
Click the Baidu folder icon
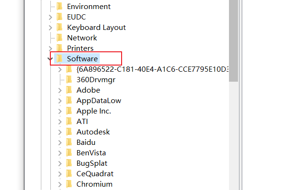69,142
